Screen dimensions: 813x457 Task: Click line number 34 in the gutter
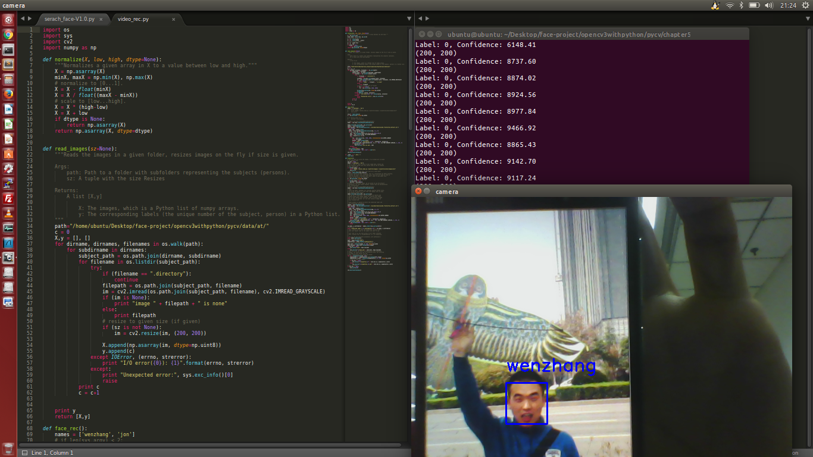30,226
